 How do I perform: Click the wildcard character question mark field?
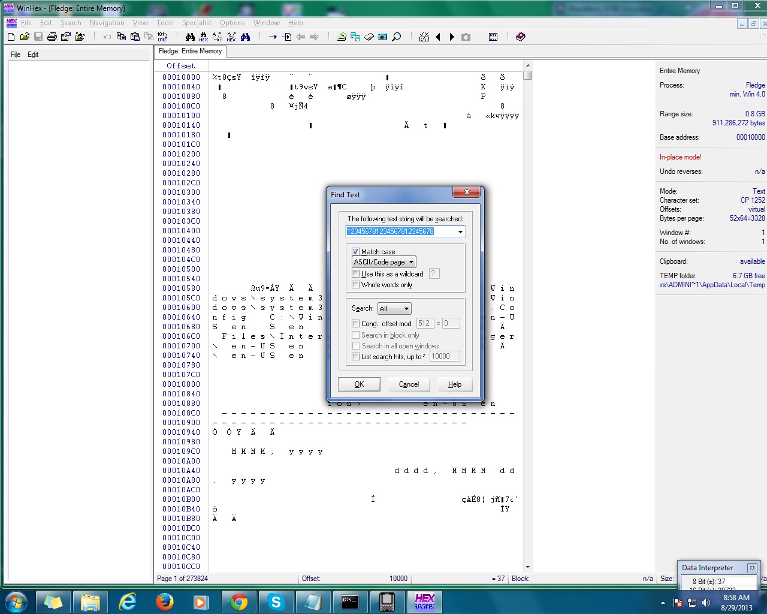point(434,273)
